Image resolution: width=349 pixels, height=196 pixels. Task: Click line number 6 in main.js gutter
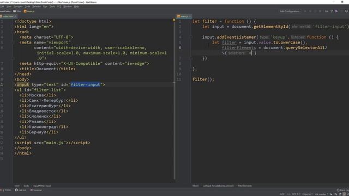[x=180, y=48]
